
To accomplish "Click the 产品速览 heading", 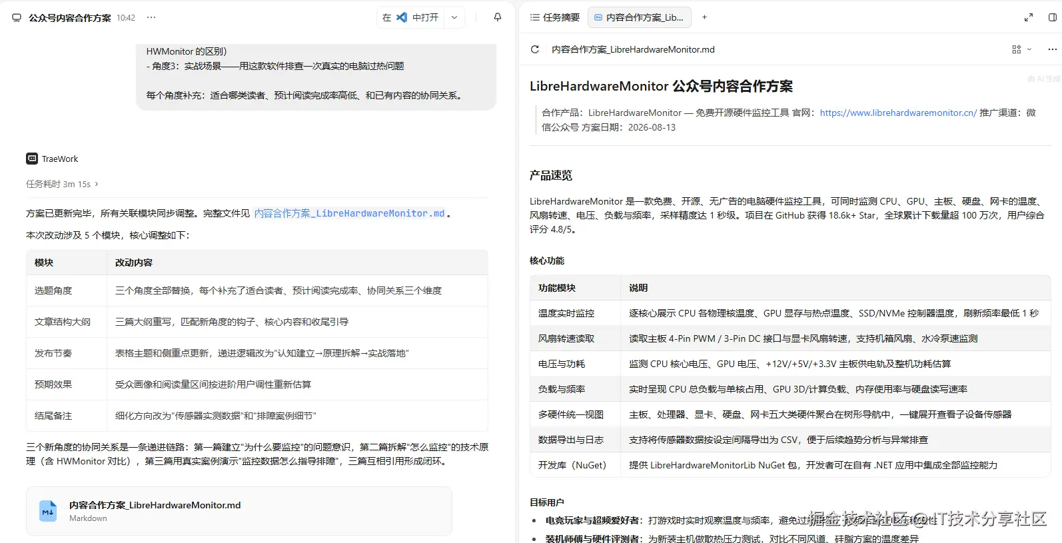I will pos(551,175).
